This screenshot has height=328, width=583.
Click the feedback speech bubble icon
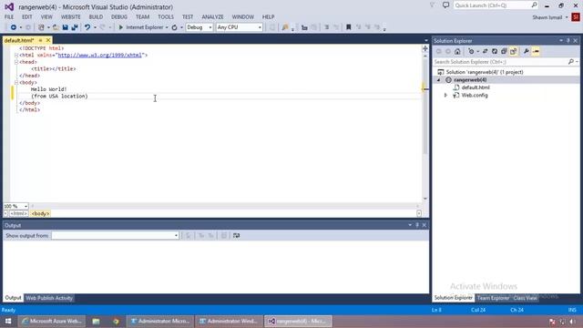[445, 5]
